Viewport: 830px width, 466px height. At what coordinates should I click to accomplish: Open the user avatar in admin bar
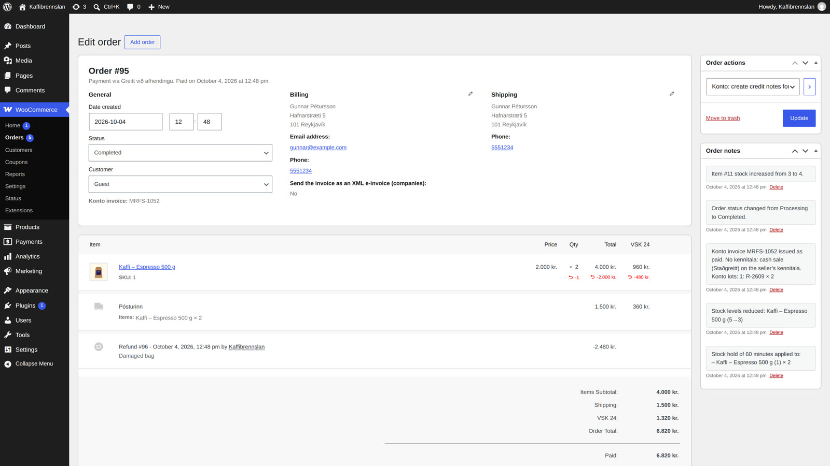(x=822, y=7)
